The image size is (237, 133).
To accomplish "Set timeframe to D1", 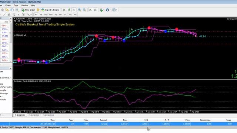I will pos(65,15).
